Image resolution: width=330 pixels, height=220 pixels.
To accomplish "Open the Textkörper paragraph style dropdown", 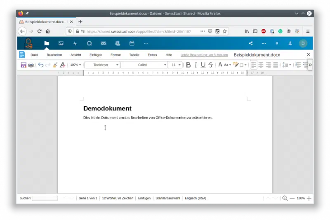I will [x=102, y=65].
